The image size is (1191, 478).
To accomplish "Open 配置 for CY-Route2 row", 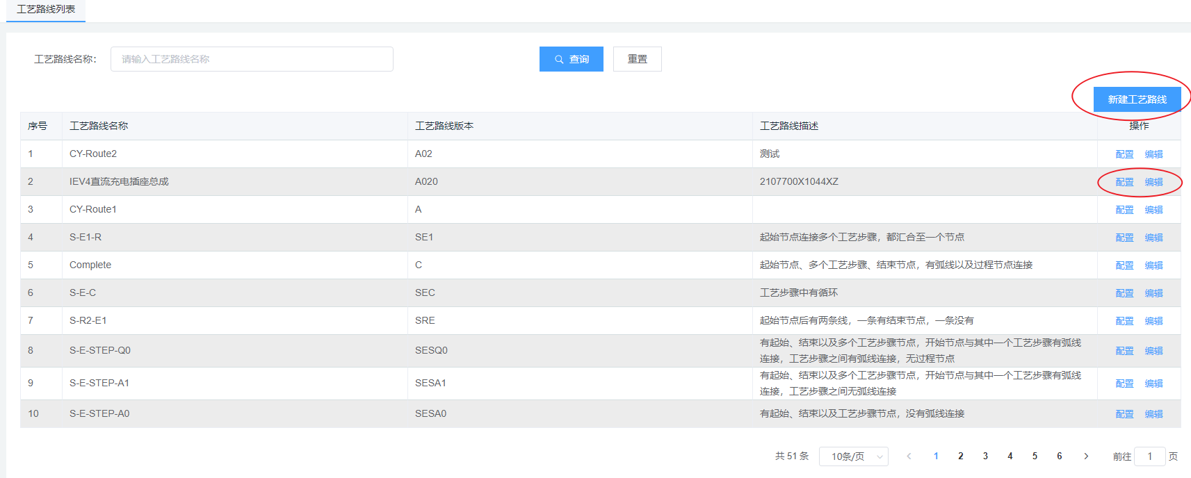I will click(x=1124, y=154).
